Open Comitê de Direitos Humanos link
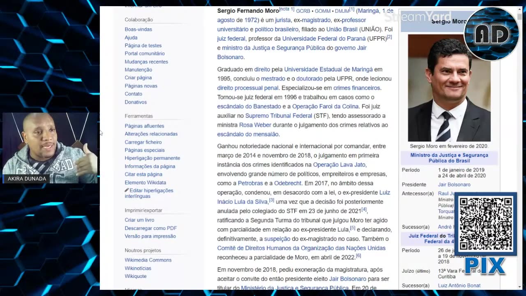526x296 pixels. (x=301, y=248)
